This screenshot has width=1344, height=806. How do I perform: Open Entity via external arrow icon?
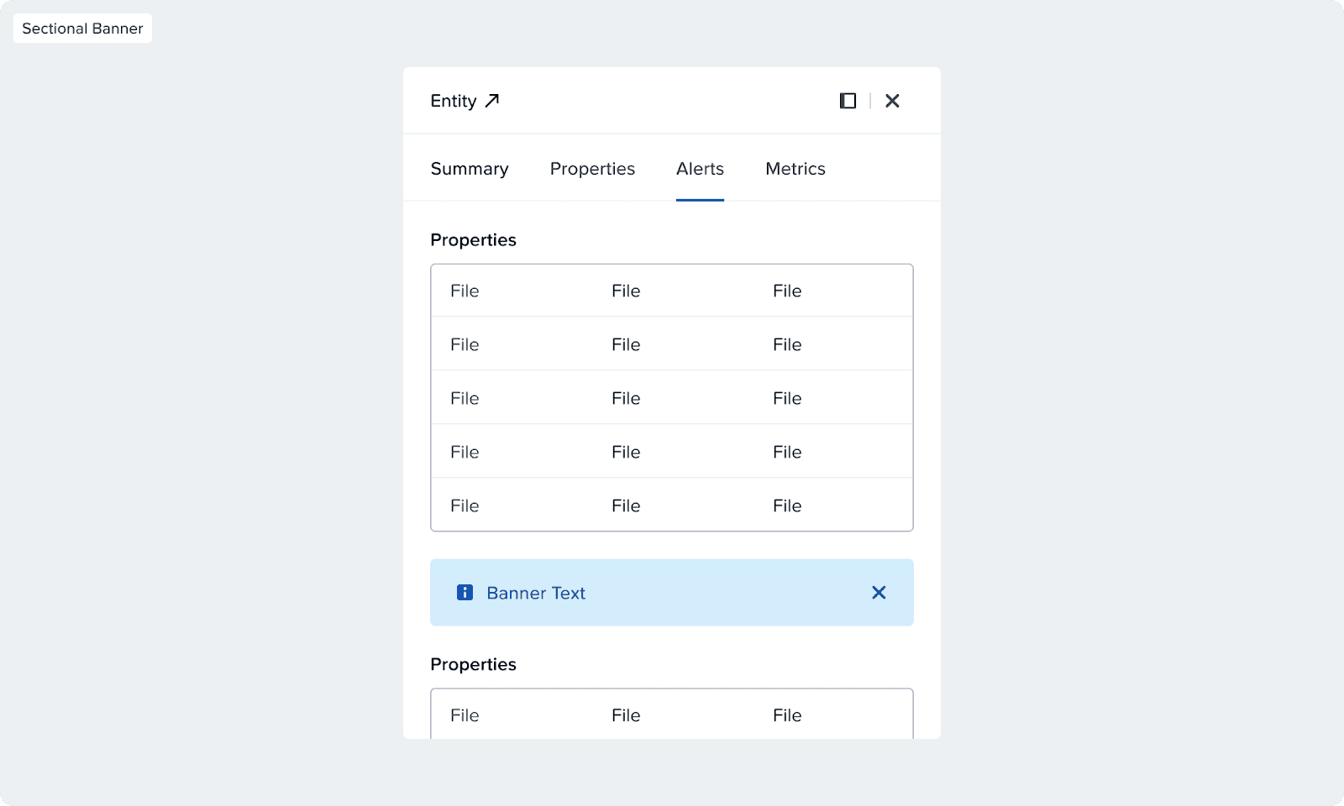(x=492, y=101)
